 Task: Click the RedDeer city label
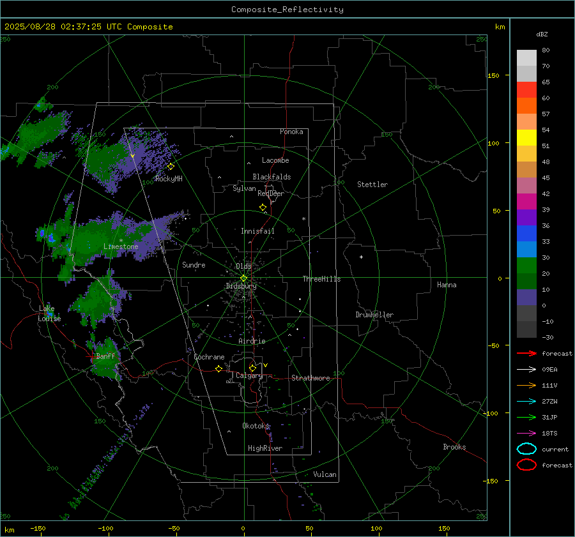tap(271, 193)
